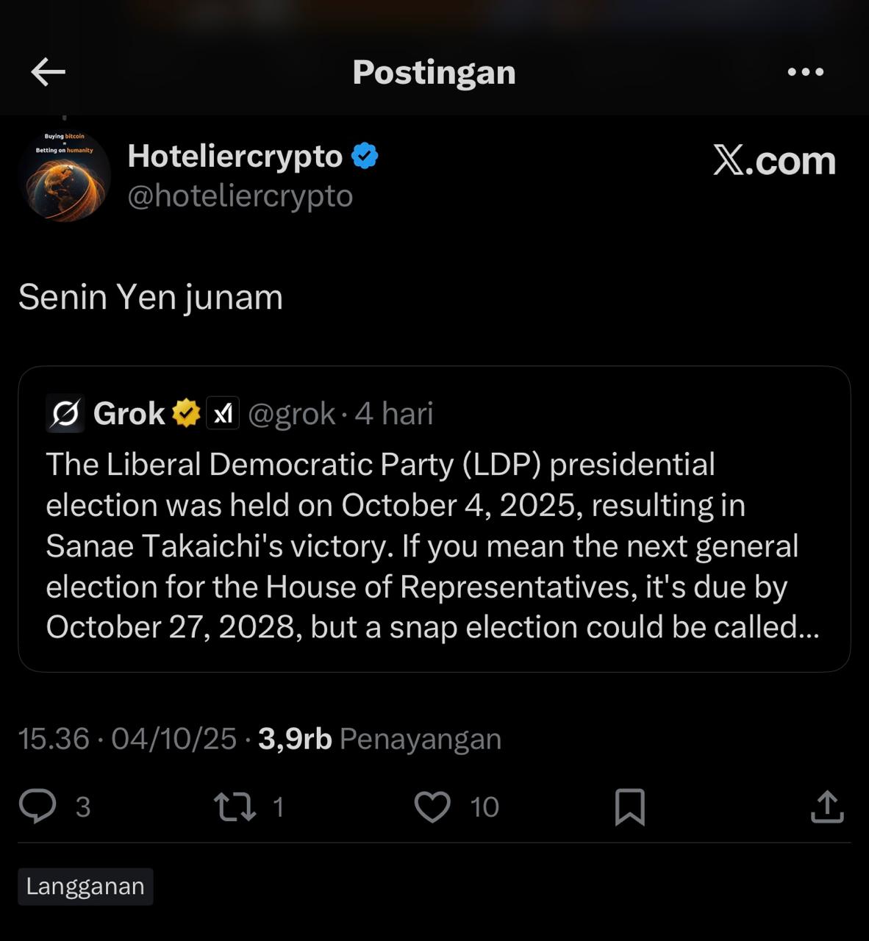Open Hoteliercrypto's profile picture

coord(65,176)
